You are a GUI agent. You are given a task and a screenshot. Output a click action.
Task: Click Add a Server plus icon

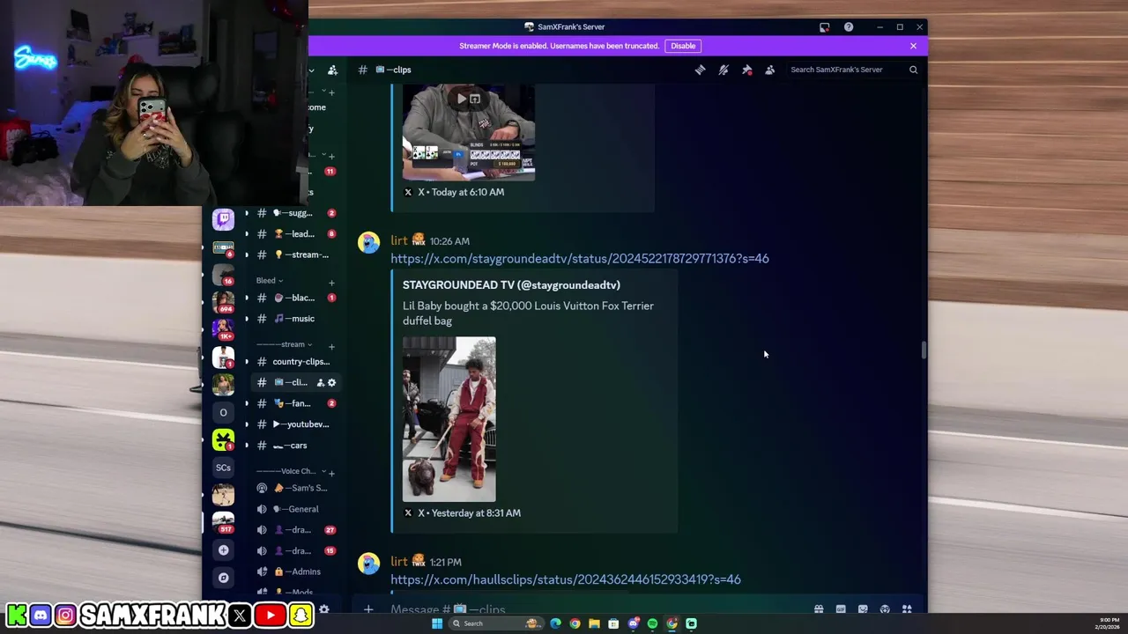pyautogui.click(x=223, y=550)
